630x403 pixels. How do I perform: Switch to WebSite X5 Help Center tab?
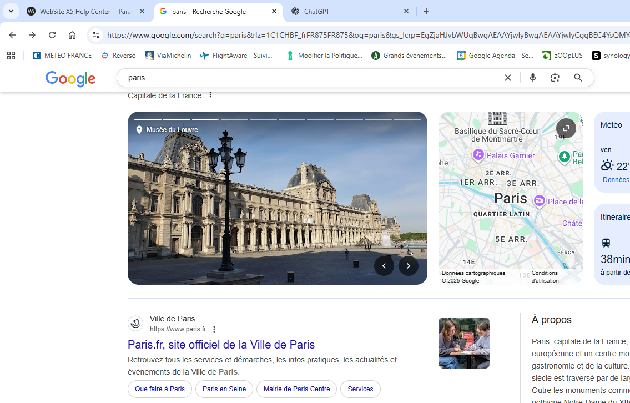(x=87, y=11)
